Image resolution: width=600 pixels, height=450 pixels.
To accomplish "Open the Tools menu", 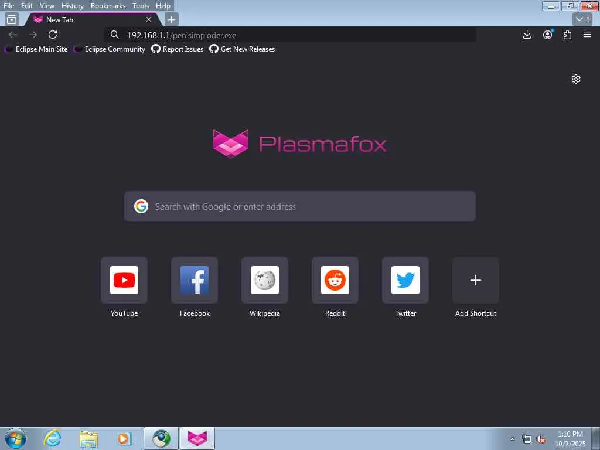I will [x=141, y=6].
